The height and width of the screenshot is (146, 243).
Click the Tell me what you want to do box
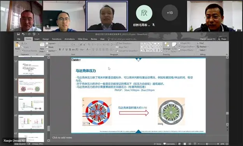[x=122, y=39]
